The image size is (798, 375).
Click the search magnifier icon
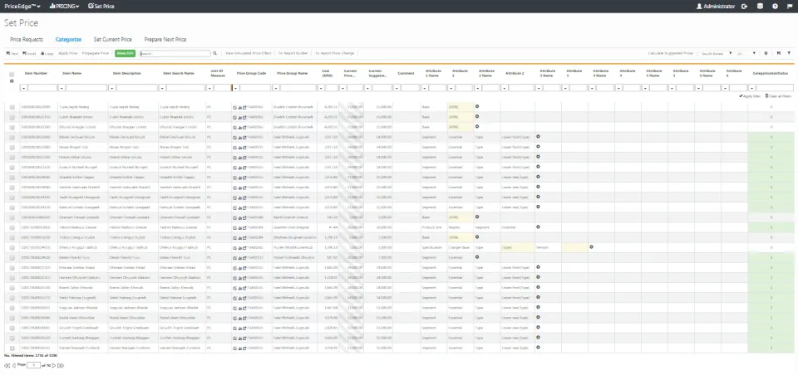pos(214,53)
